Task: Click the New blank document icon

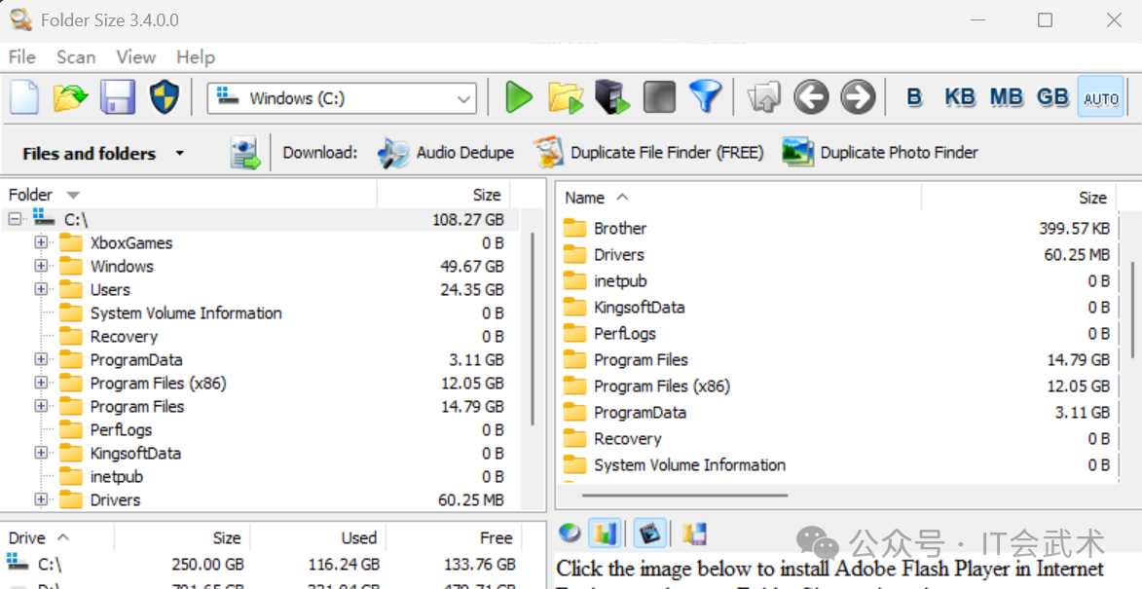Action: coord(24,97)
